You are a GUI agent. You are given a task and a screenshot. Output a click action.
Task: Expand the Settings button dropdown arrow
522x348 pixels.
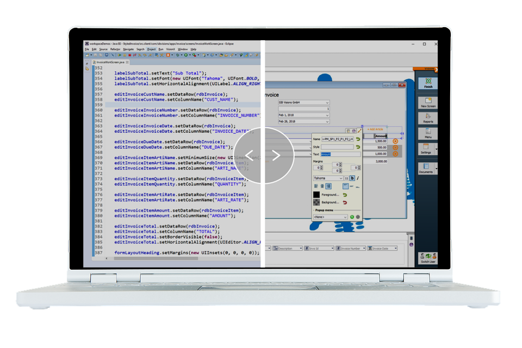click(436, 149)
